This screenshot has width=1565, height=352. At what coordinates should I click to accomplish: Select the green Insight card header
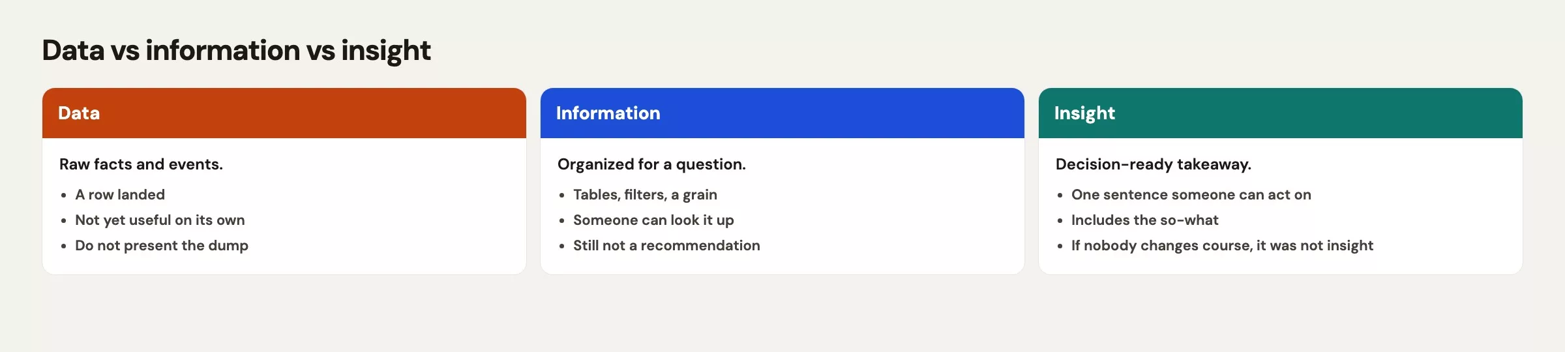pos(1281,113)
